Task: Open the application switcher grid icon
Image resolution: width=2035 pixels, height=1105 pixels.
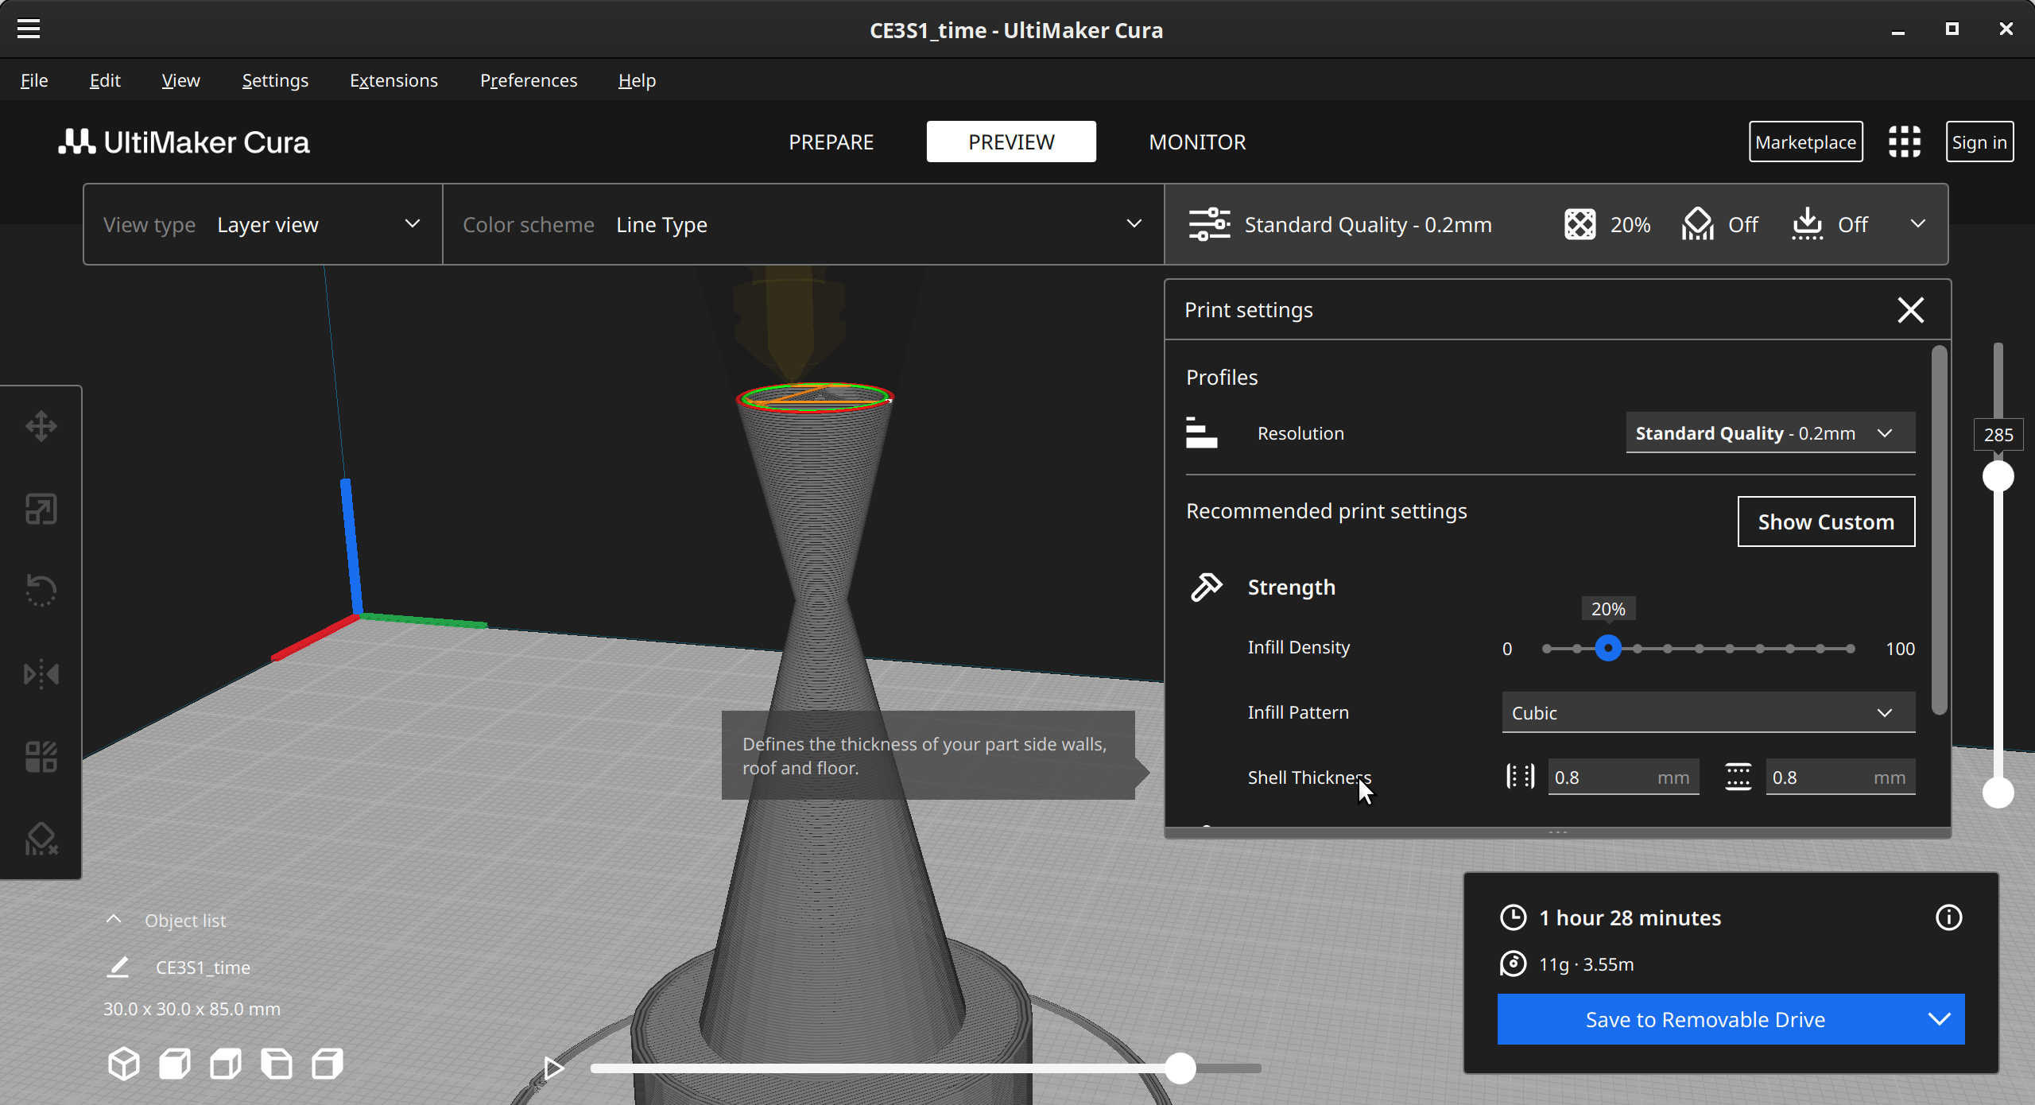Action: pyautogui.click(x=1904, y=142)
